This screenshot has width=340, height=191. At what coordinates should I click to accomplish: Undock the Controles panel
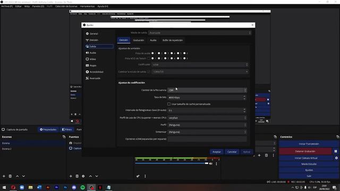pos(338,137)
